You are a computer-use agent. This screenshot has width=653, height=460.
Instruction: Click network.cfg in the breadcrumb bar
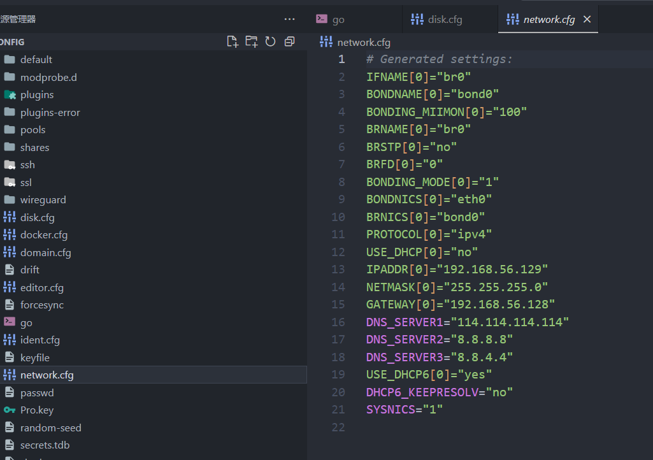pyautogui.click(x=364, y=43)
